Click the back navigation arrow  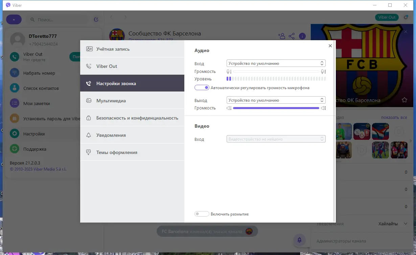point(112,17)
